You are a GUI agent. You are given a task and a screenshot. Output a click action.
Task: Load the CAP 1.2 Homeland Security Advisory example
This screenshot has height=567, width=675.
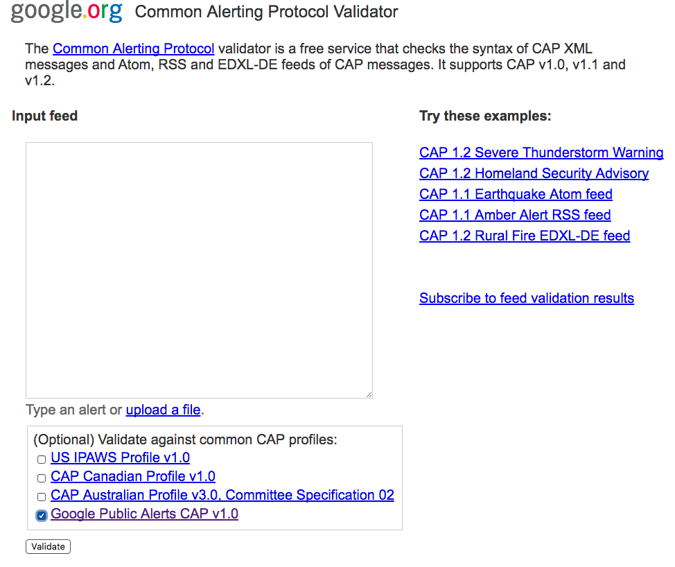tap(534, 173)
